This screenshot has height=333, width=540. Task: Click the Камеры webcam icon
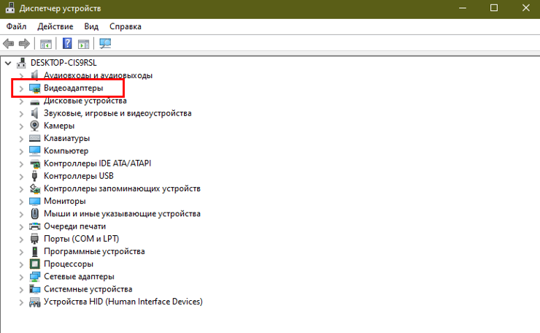point(35,126)
